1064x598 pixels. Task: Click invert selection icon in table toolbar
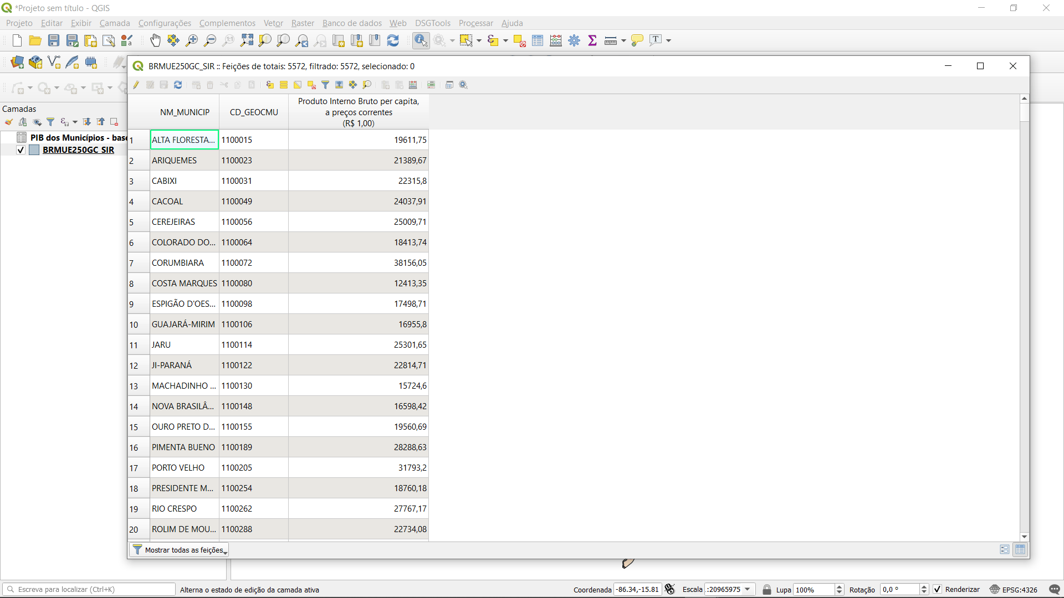coord(298,85)
